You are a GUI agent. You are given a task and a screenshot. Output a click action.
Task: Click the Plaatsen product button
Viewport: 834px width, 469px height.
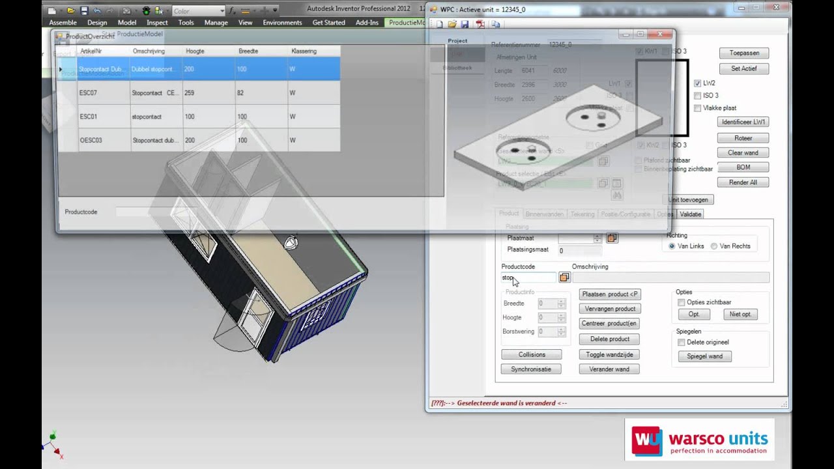[x=610, y=294]
